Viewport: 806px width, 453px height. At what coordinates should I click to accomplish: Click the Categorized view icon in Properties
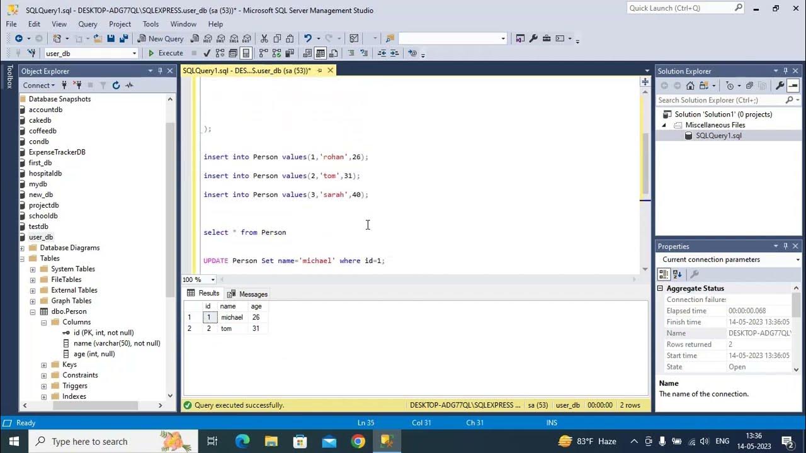tap(664, 274)
